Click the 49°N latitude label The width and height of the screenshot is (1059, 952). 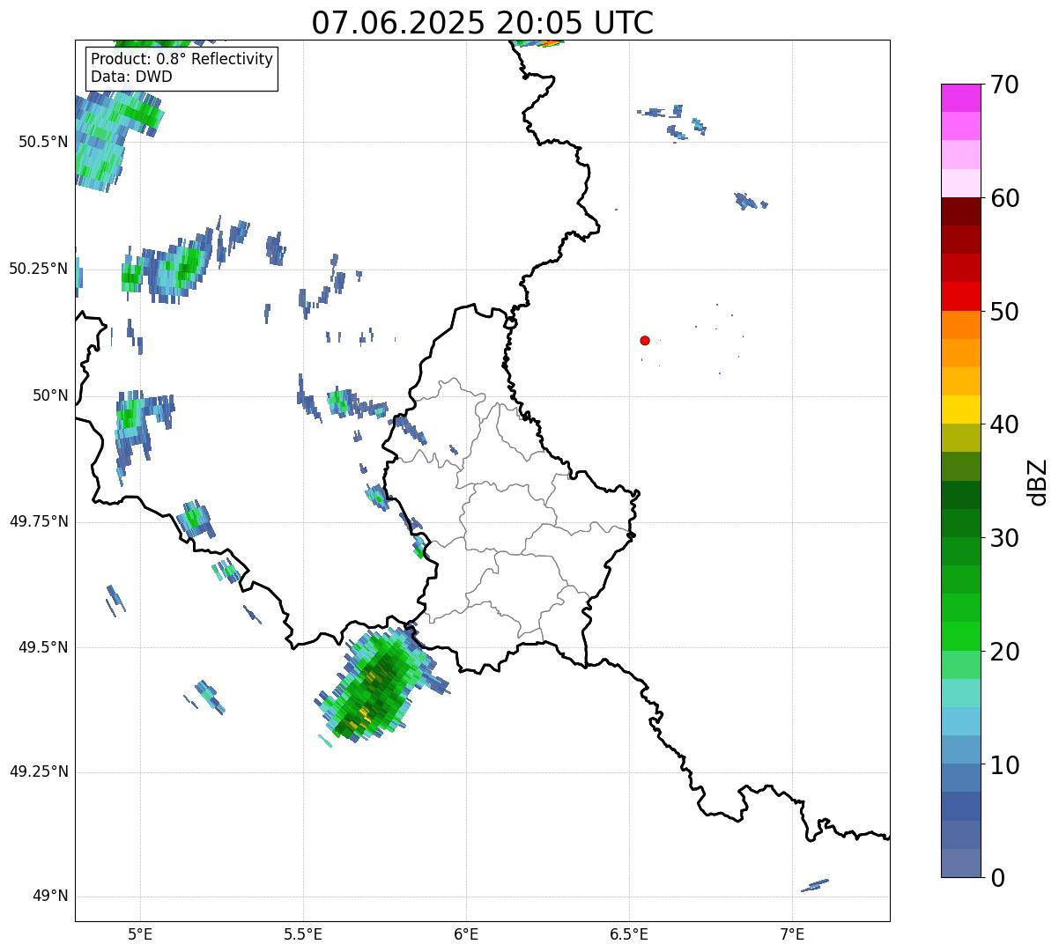(50, 897)
